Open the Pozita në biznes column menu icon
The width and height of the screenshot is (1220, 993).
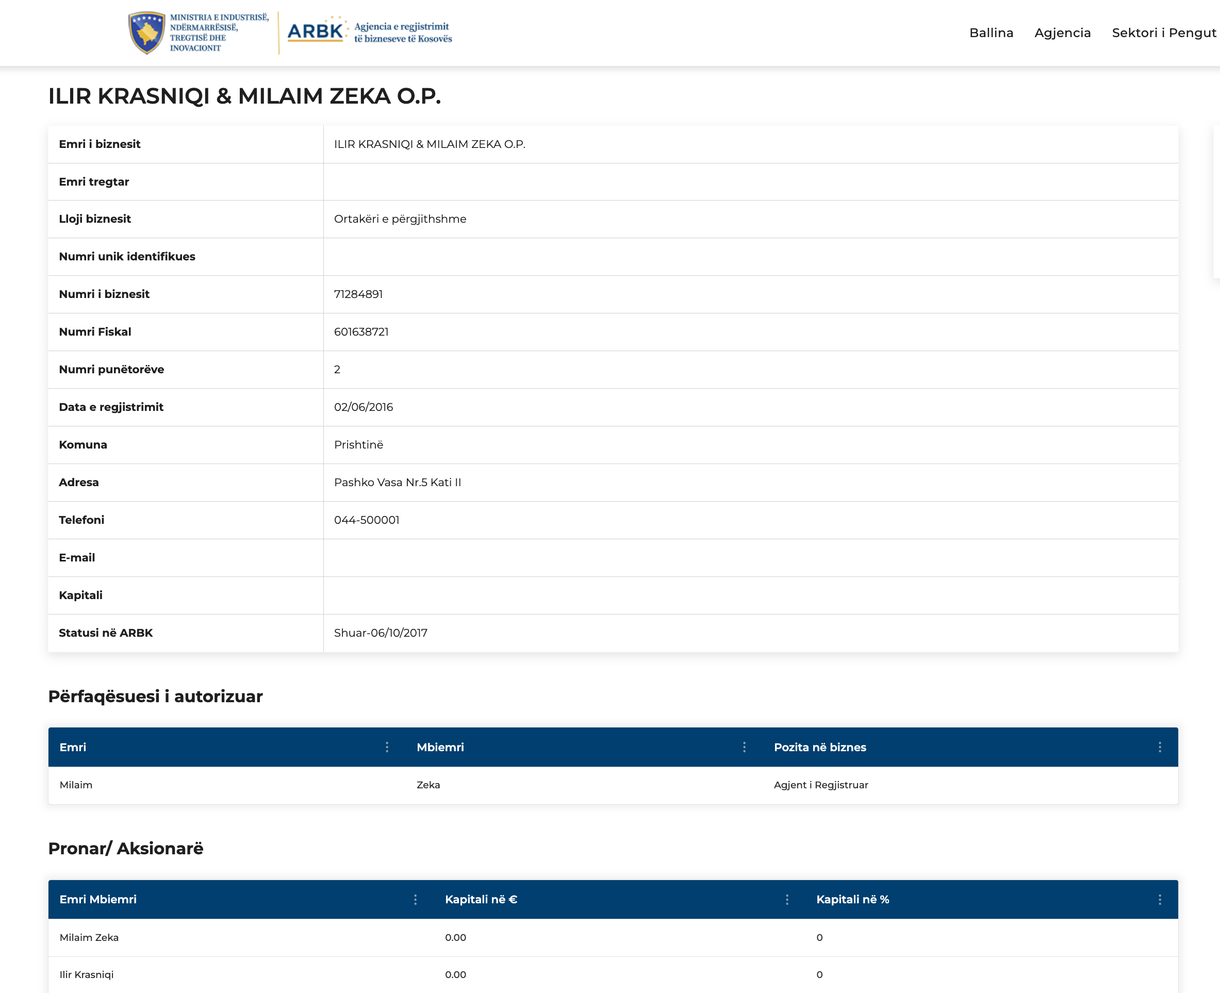click(1159, 747)
